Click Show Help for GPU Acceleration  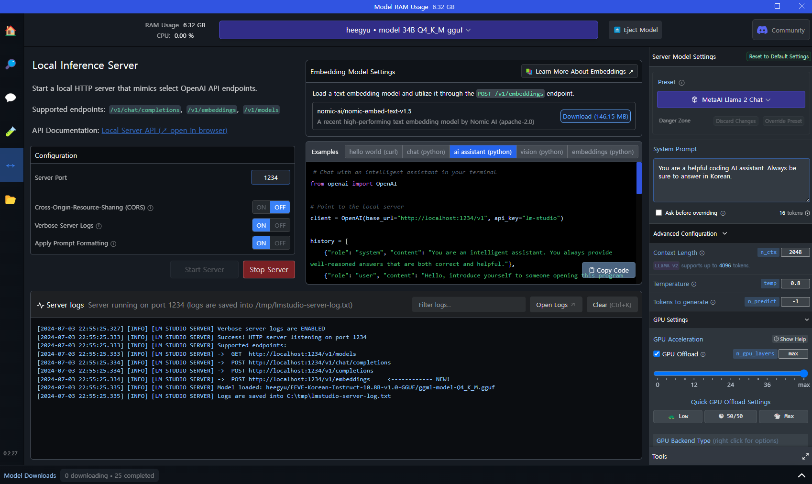pyautogui.click(x=790, y=339)
